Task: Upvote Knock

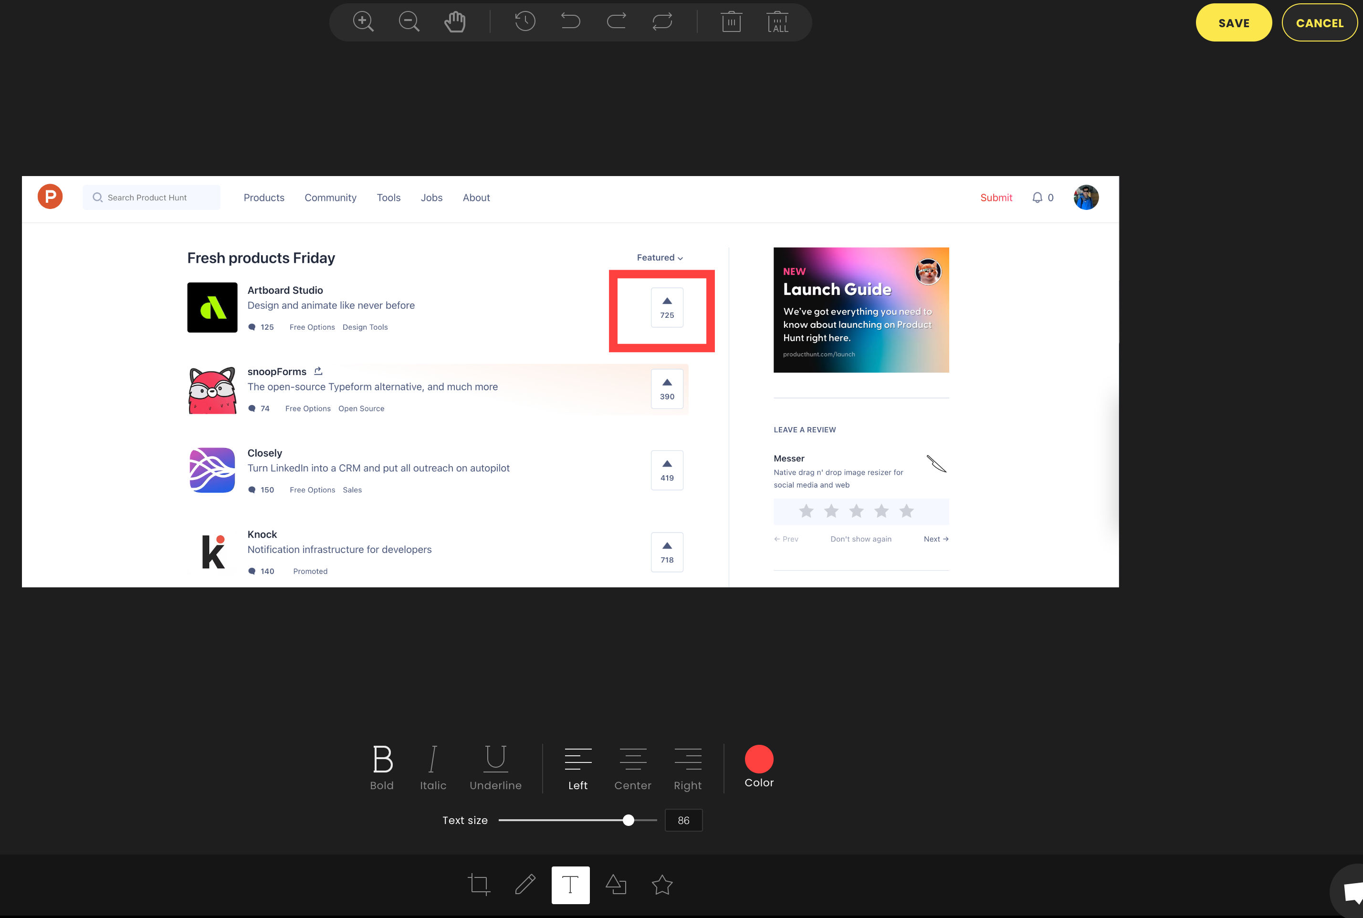Action: 667,552
